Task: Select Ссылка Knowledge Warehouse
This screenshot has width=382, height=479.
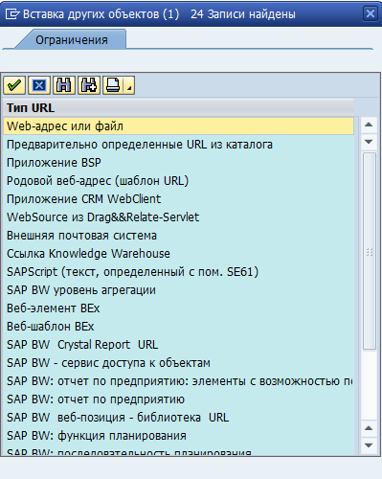Action: point(179,254)
